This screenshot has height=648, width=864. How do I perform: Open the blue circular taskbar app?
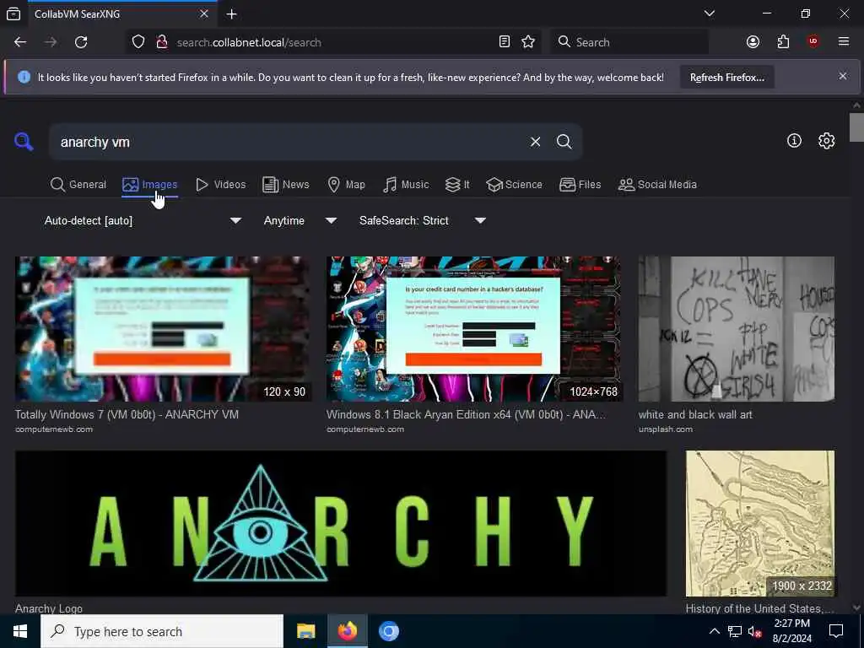tap(389, 631)
